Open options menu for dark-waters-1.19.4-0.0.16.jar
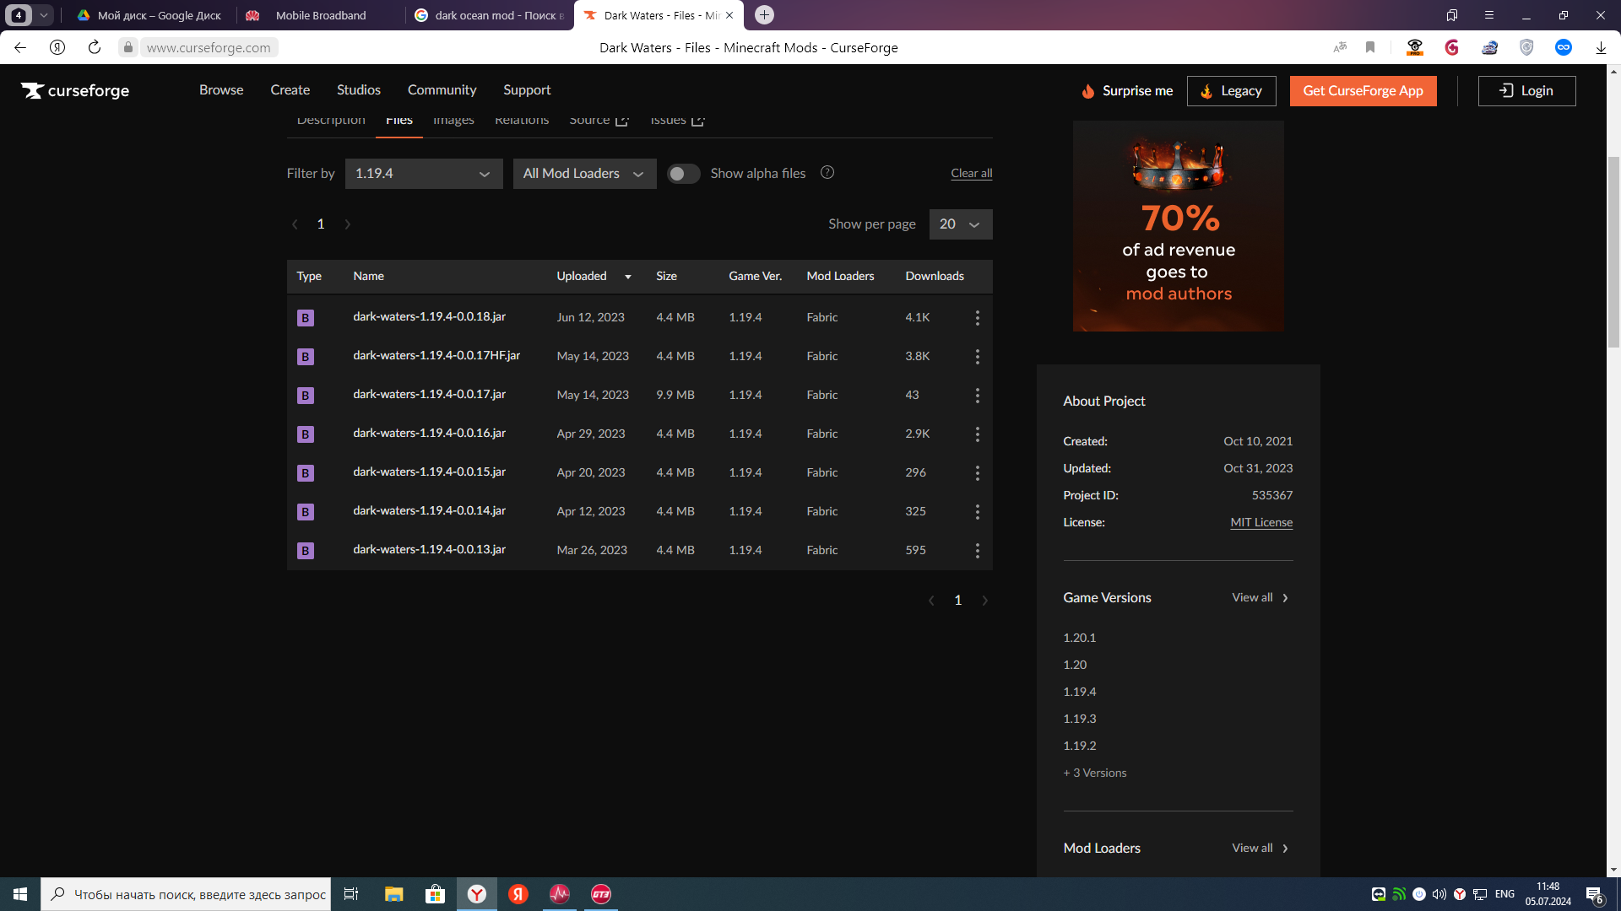 (978, 434)
